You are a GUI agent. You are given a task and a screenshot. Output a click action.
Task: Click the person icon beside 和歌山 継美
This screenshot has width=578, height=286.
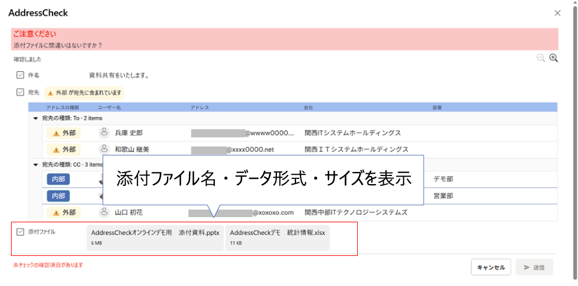[105, 149]
